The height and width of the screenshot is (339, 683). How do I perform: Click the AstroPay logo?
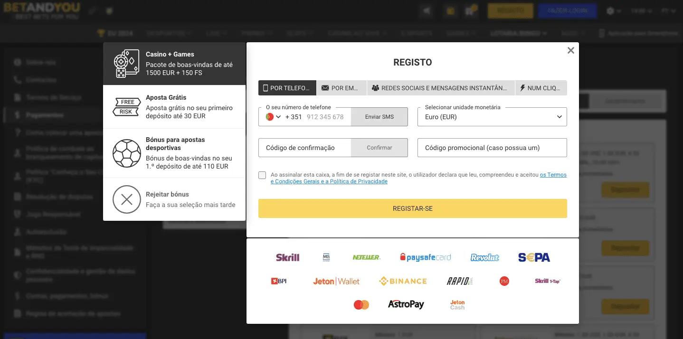coord(406,304)
